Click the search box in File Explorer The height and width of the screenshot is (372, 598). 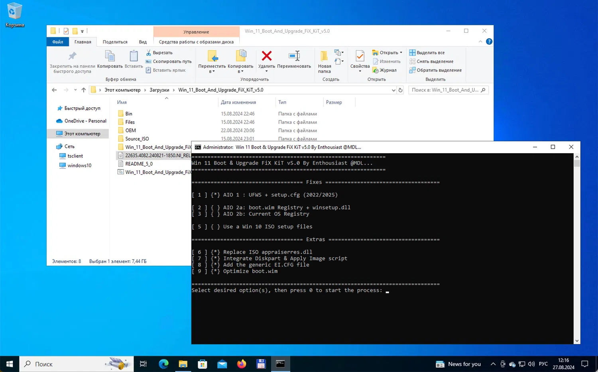[x=448, y=90]
